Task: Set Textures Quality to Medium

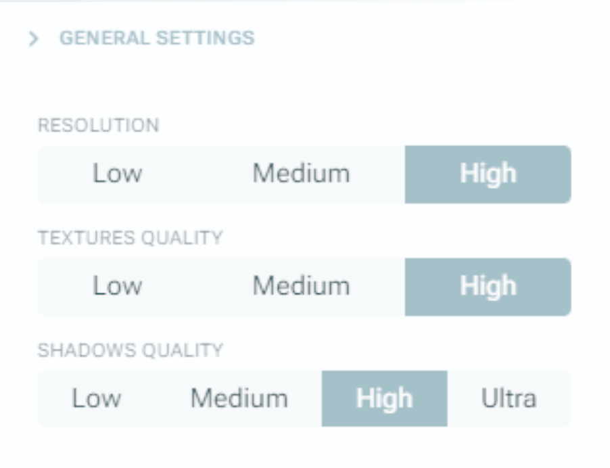Action: pos(301,286)
